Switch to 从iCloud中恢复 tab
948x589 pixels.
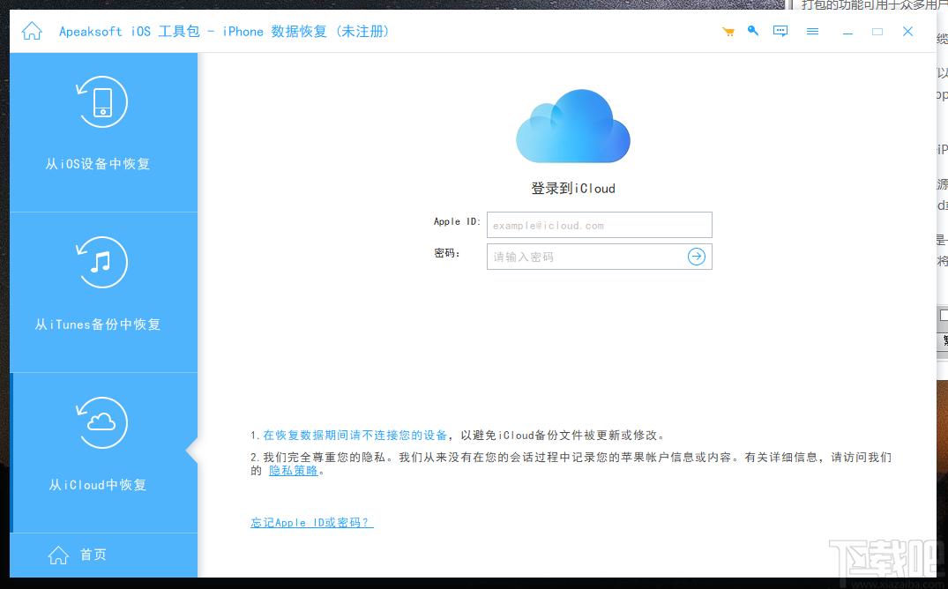(103, 453)
